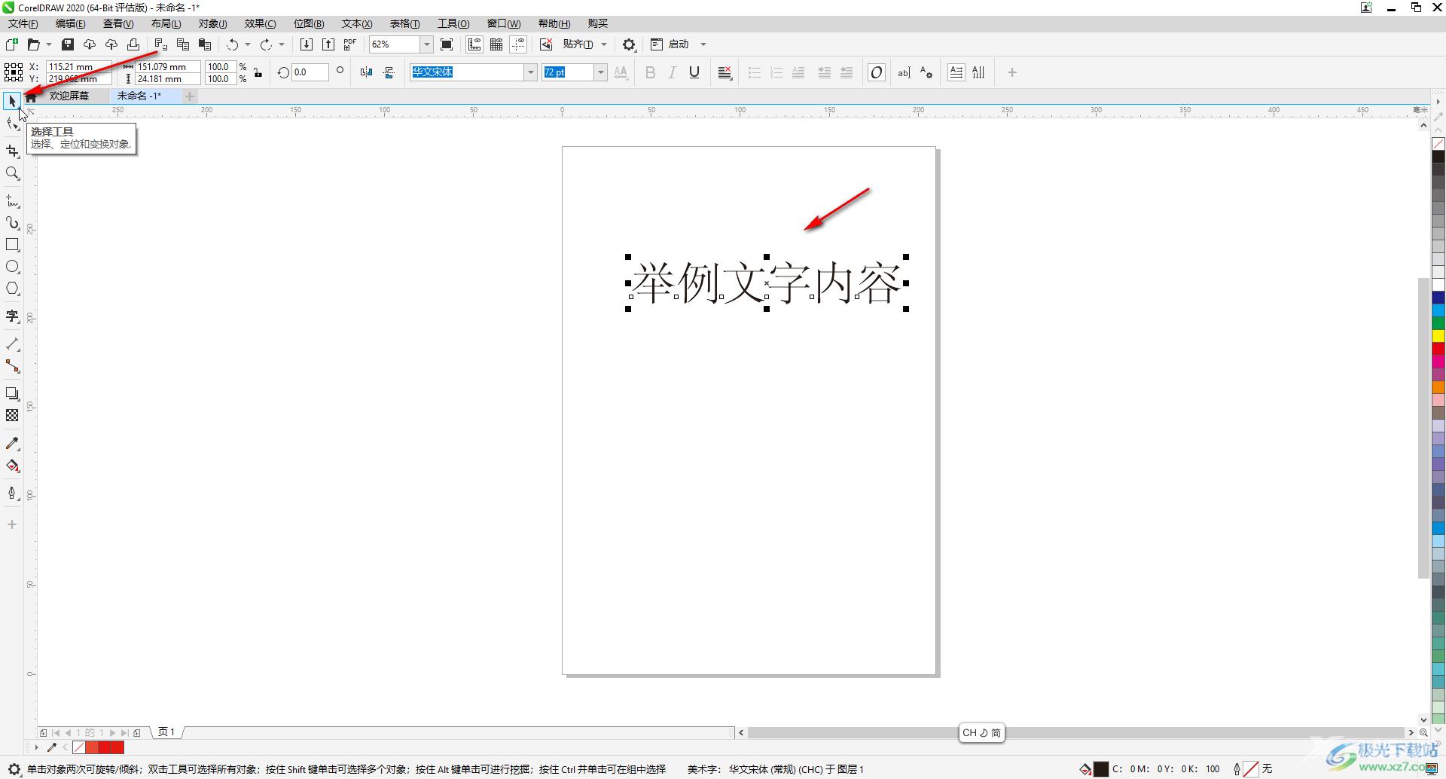Pick the yellow swatch in color palette
The height and width of the screenshot is (779, 1446).
pyautogui.click(x=1438, y=336)
